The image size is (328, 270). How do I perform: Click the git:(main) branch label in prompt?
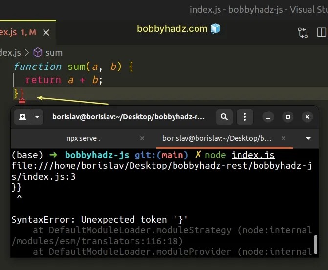(x=161, y=155)
